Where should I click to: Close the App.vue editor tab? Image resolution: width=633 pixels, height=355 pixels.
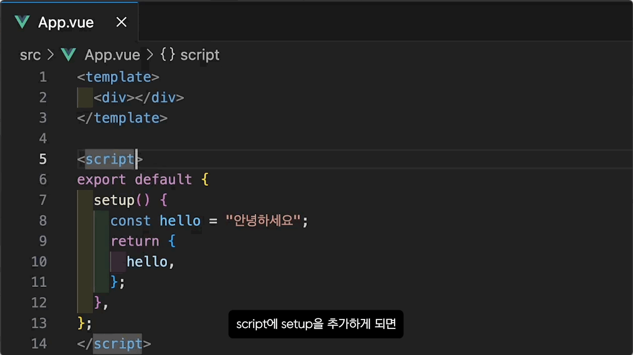[x=122, y=22]
